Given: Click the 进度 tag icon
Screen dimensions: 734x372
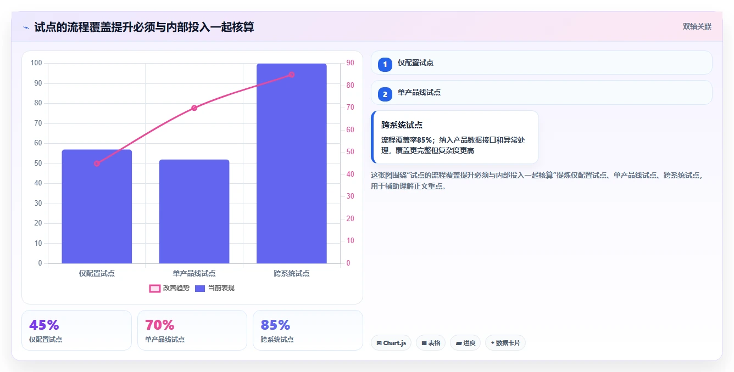Looking at the screenshot, I should [x=459, y=343].
